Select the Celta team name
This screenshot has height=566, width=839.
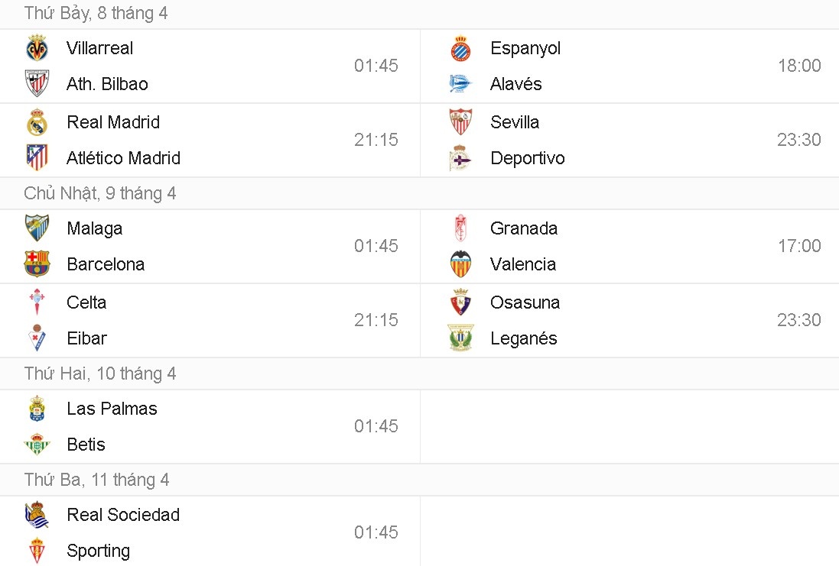pos(86,302)
